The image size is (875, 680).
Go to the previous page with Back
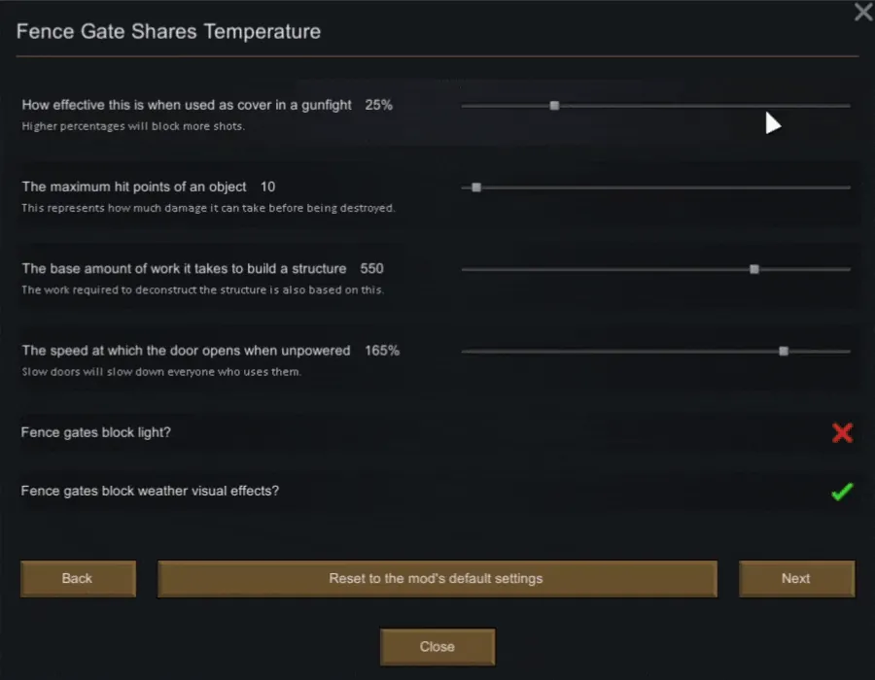pos(78,579)
